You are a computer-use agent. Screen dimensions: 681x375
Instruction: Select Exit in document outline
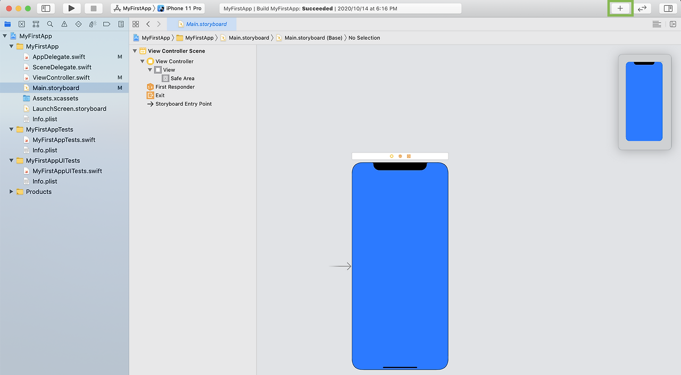click(160, 96)
